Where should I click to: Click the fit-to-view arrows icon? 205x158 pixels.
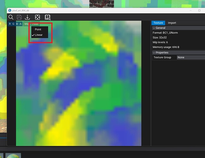coord(37,17)
